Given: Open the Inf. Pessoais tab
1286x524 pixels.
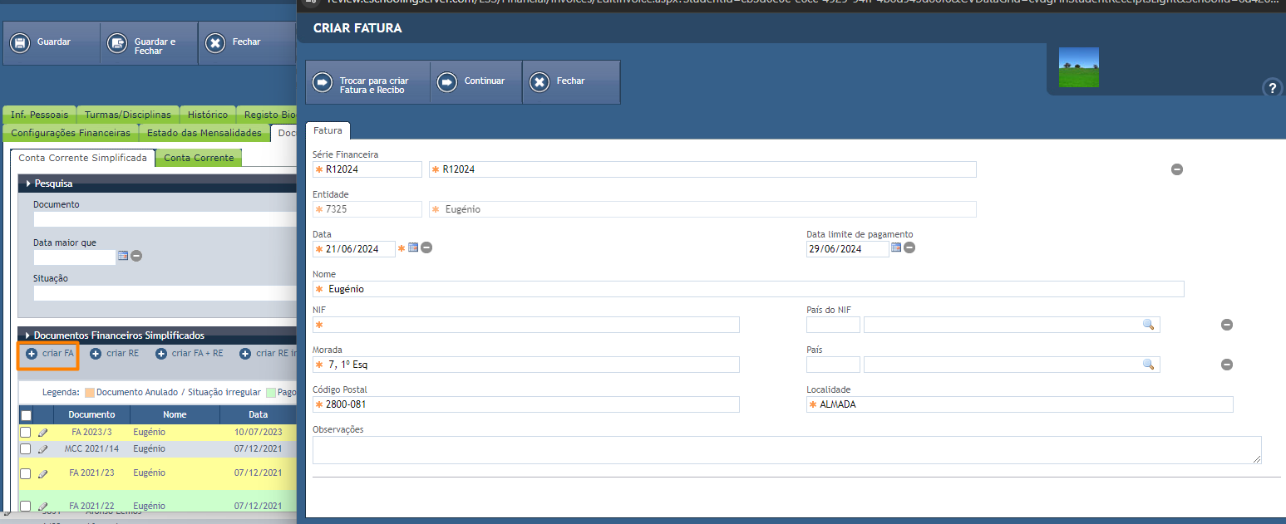Looking at the screenshot, I should coord(40,115).
